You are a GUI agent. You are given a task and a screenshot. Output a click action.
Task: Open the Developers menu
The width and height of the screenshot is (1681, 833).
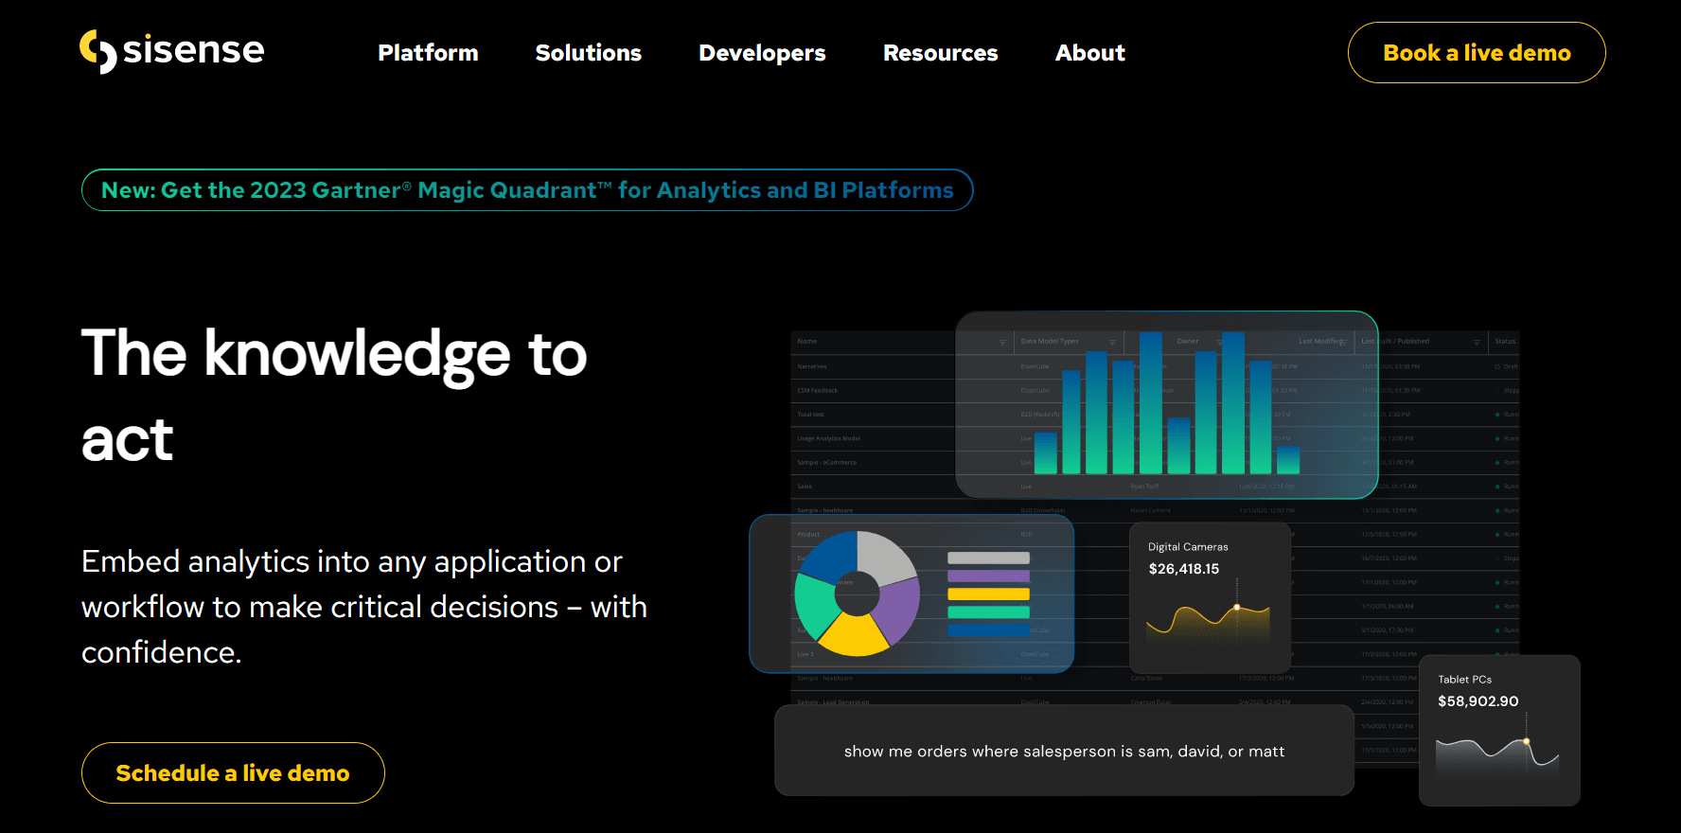point(762,53)
